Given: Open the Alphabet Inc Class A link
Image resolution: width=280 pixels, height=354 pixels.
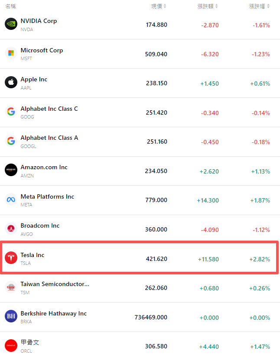Looking at the screenshot, I should click(x=49, y=138).
